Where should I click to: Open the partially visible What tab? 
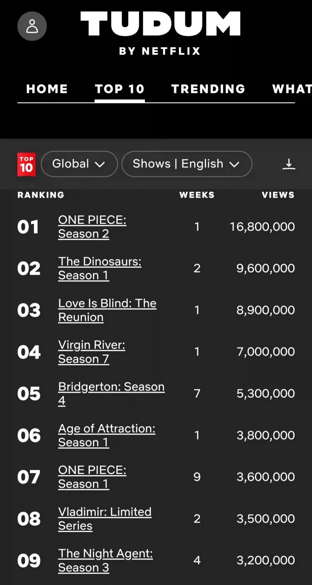click(x=291, y=89)
